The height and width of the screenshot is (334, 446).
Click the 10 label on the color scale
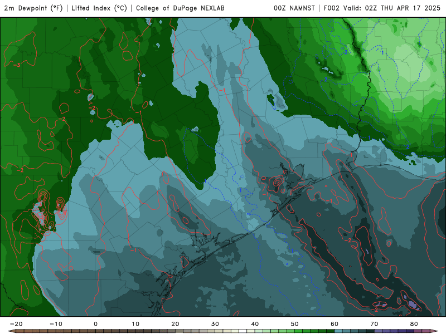click(x=135, y=324)
